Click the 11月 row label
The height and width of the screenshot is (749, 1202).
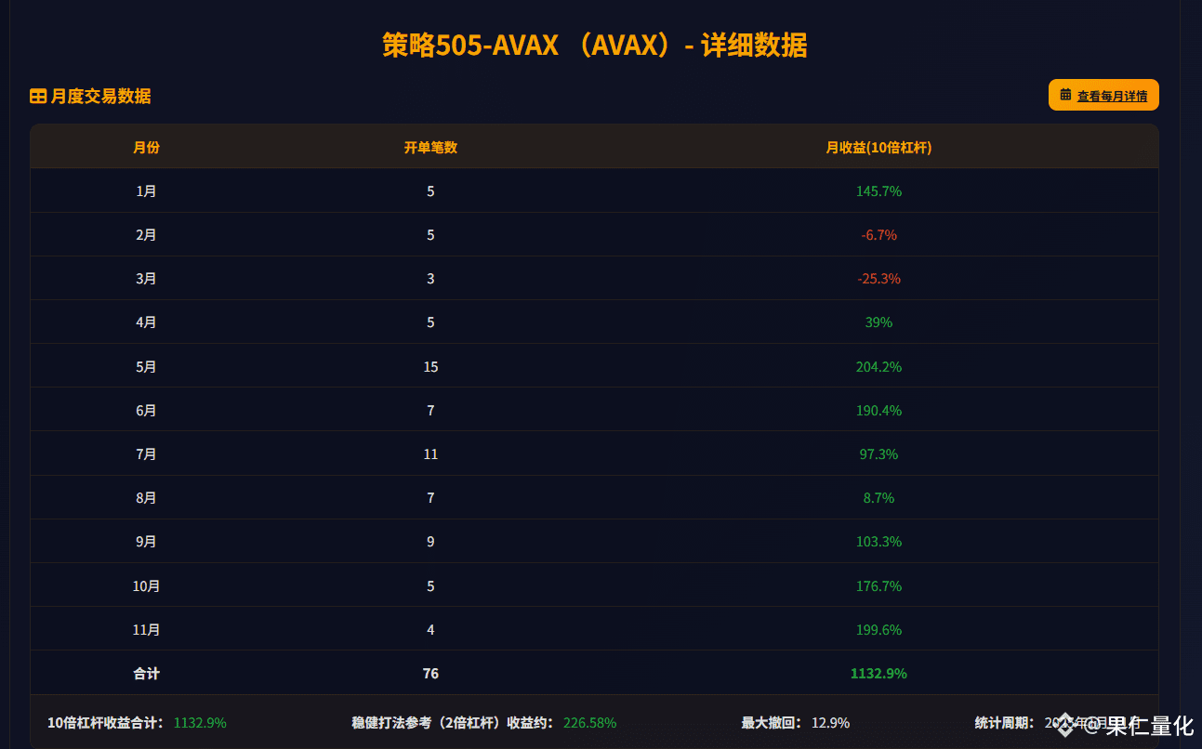click(146, 630)
